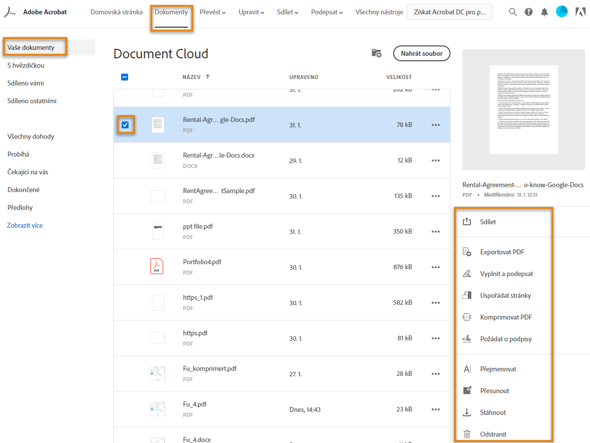This screenshot has width=590, height=443.
Task: Click the Uspořádat stránky icon
Action: (467, 295)
